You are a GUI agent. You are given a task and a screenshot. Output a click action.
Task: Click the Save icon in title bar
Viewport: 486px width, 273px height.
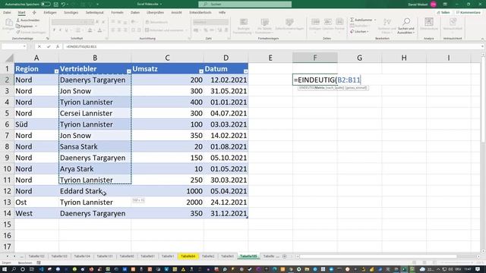56,5
